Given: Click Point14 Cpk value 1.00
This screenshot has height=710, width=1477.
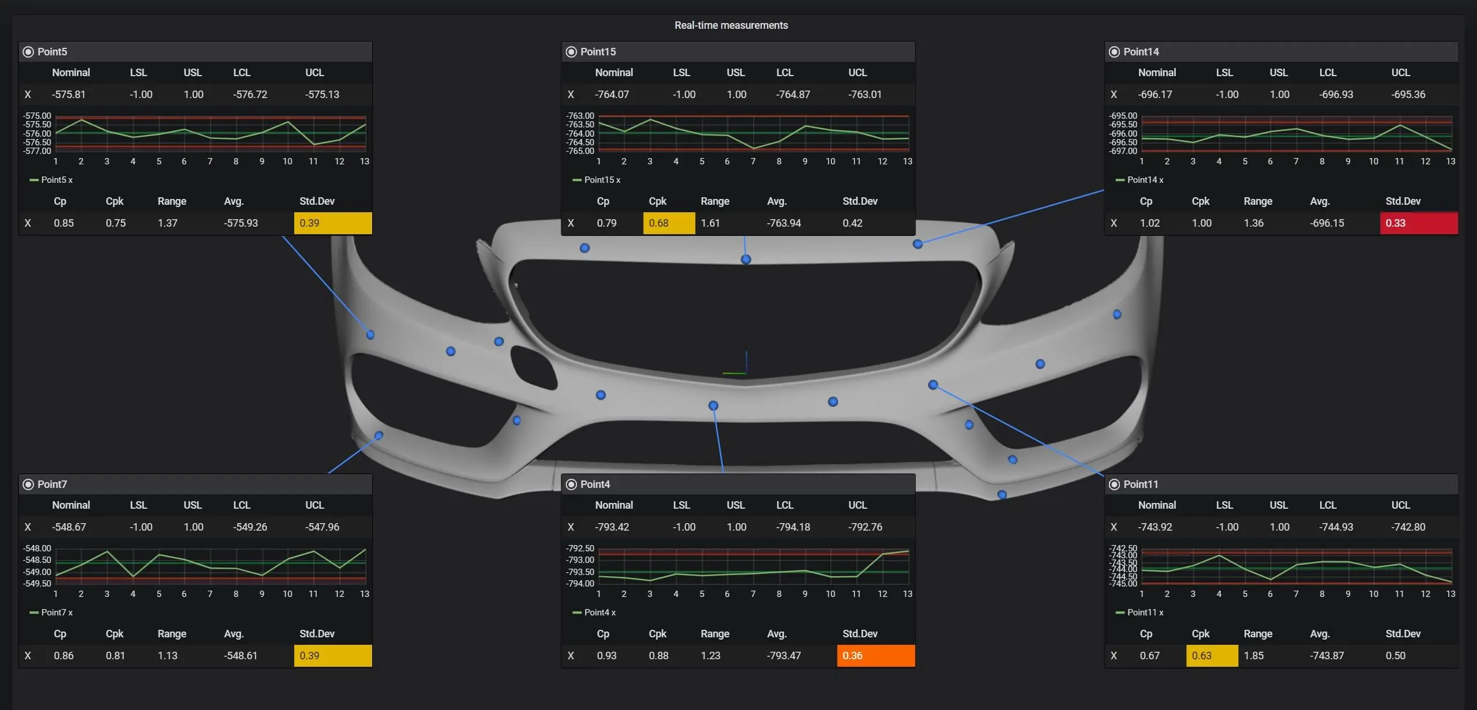Looking at the screenshot, I should pos(1202,223).
